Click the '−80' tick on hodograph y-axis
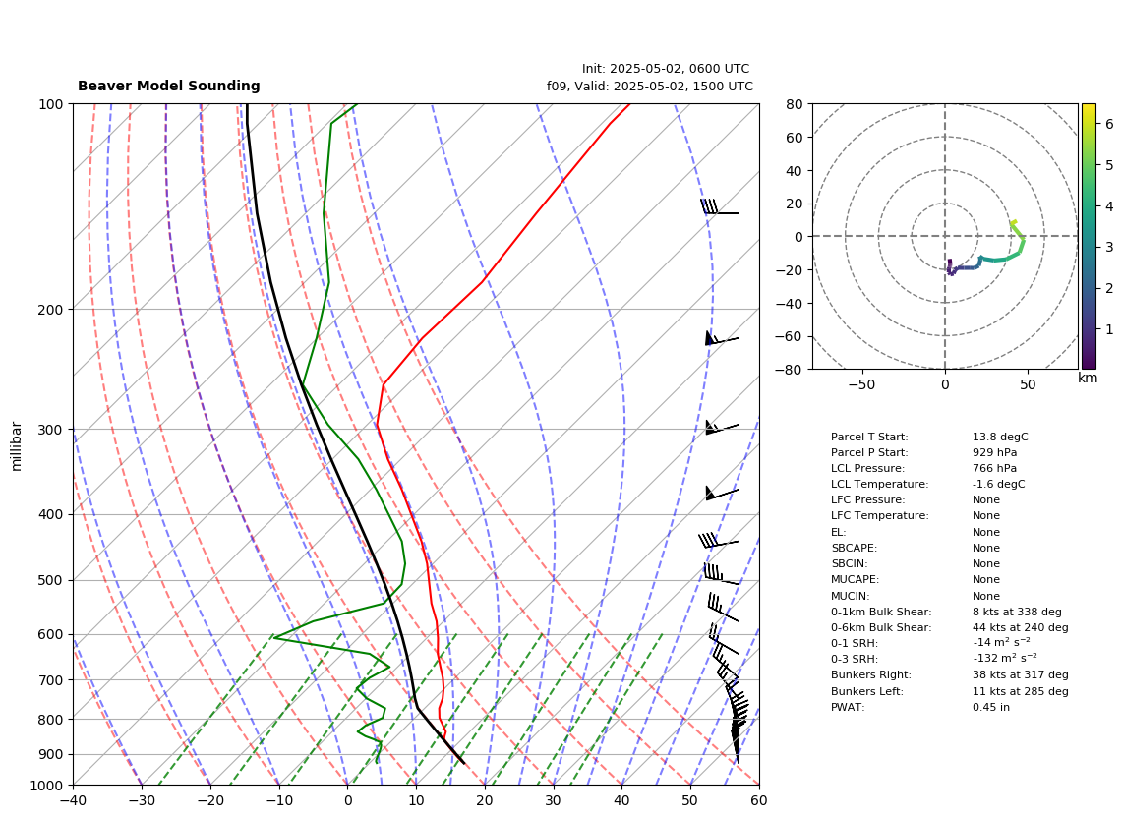Image resolution: width=1123 pixels, height=818 pixels. coord(790,370)
